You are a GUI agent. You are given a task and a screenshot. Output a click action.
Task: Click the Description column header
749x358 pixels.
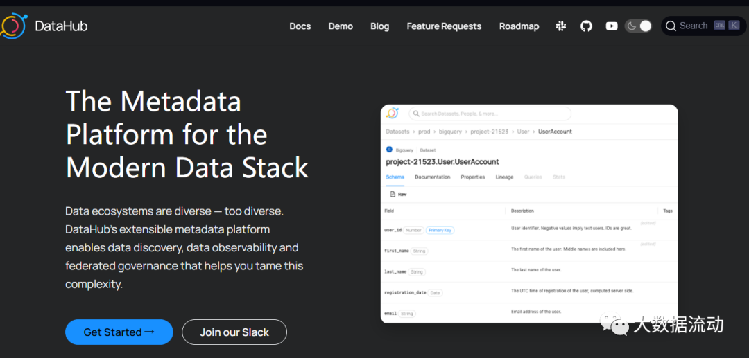[x=522, y=211]
